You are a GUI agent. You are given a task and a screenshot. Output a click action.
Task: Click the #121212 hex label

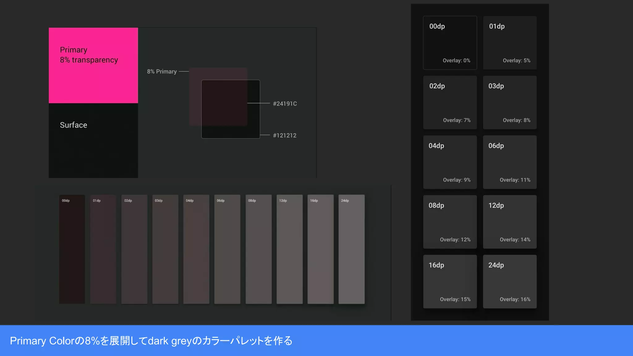(285, 135)
